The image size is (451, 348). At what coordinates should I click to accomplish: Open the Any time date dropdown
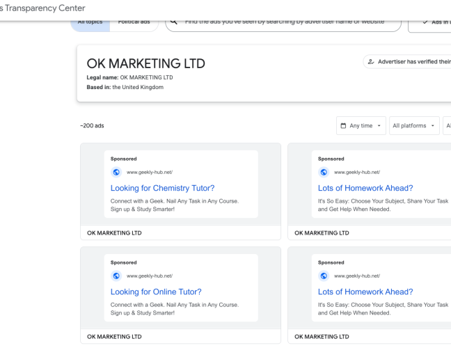pyautogui.click(x=361, y=126)
